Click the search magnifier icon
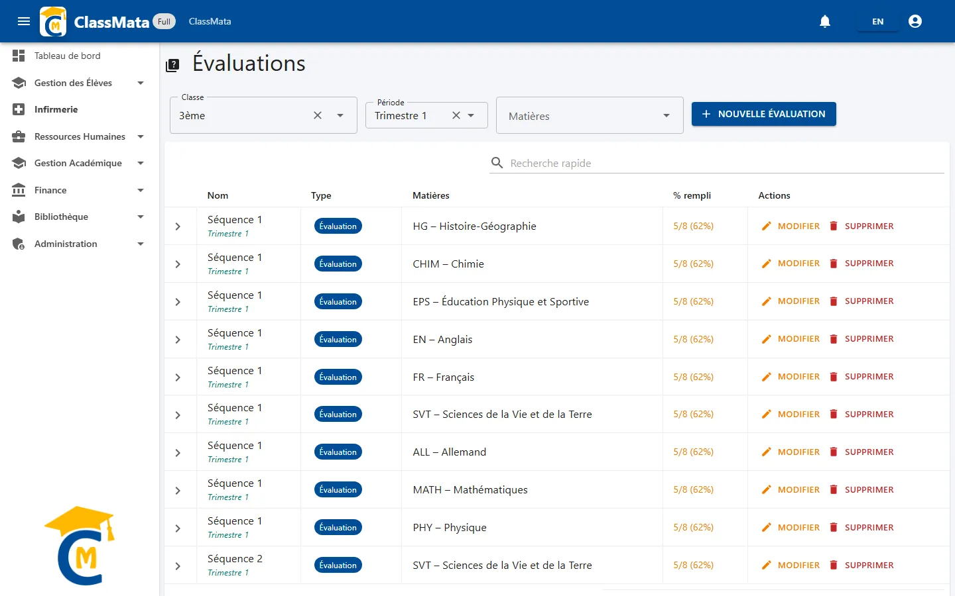955x596 pixels. (x=497, y=163)
